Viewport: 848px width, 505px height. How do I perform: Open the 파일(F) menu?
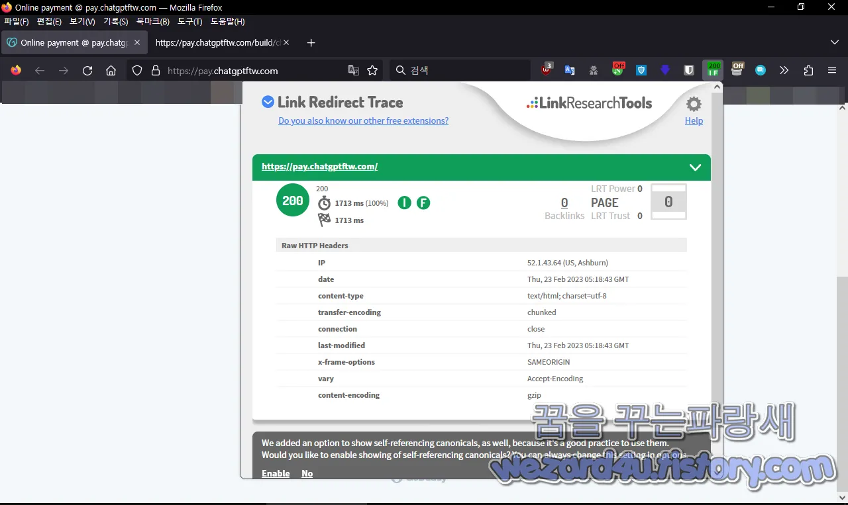tap(17, 22)
